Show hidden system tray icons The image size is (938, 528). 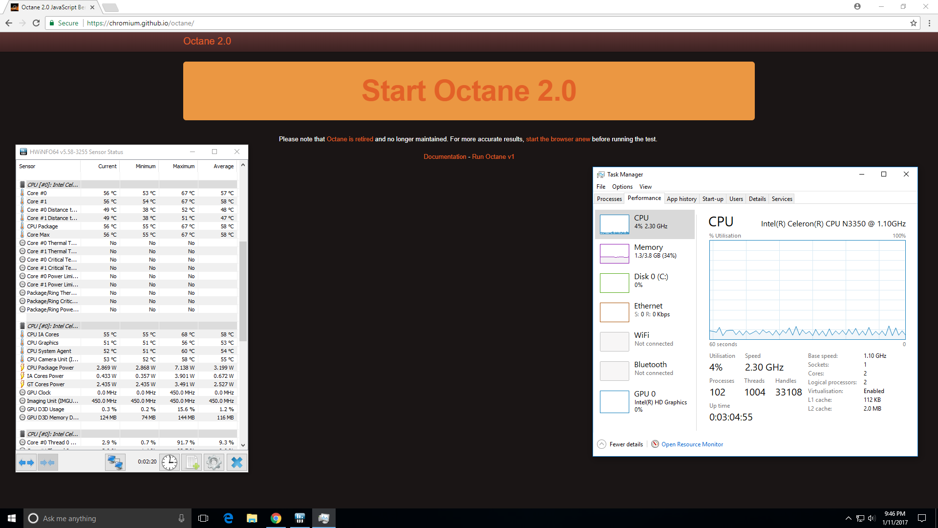(x=849, y=518)
